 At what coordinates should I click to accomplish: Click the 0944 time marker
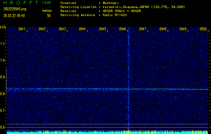click(x=83, y=29)
